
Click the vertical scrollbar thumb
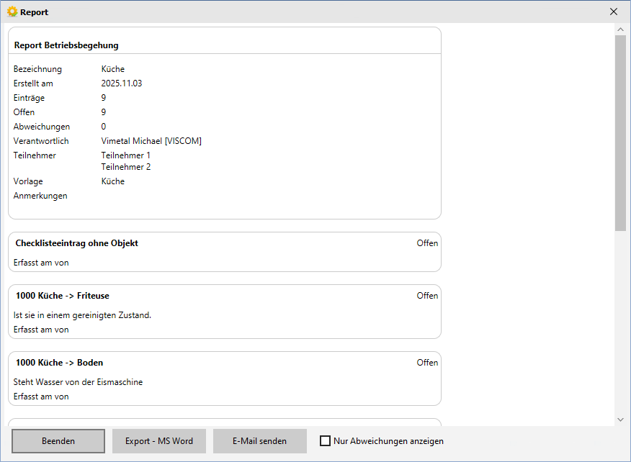(620, 133)
